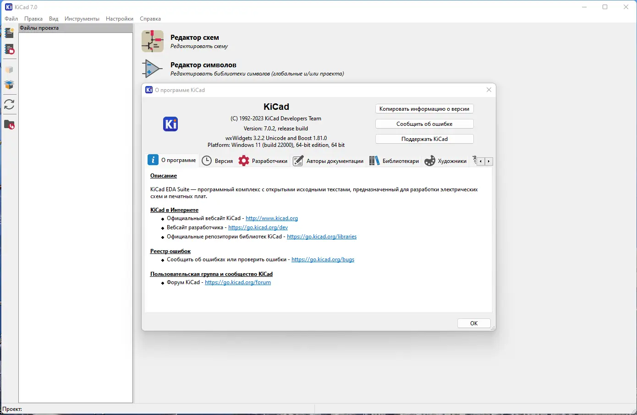Click the 'Platform: Windows 11' info line
Image resolution: width=637 pixels, height=415 pixels.
click(x=276, y=145)
